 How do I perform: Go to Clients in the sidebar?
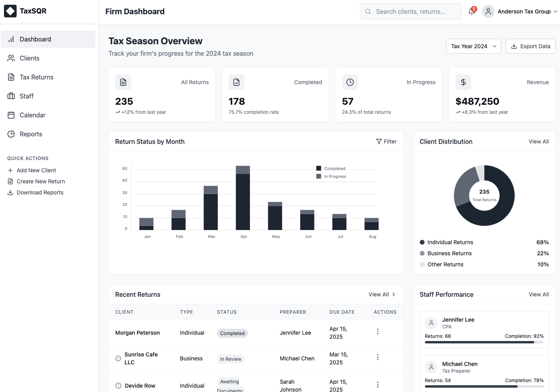coord(29,58)
